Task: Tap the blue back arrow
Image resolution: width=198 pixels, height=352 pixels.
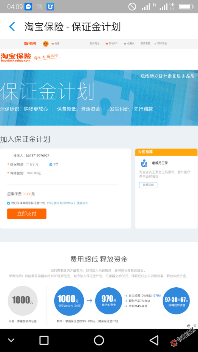Action: [12, 27]
